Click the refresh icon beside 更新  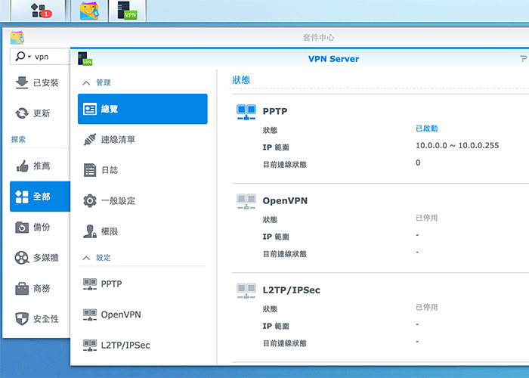tap(22, 113)
